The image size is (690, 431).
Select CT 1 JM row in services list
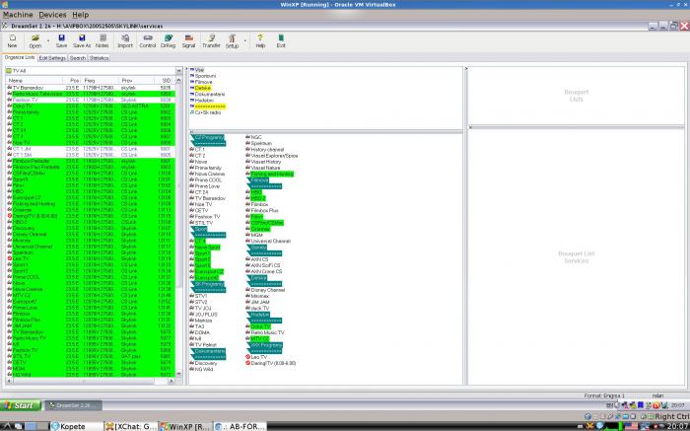pos(91,149)
